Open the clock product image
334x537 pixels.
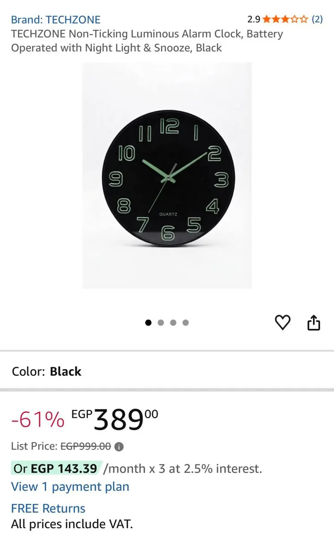pos(167,175)
